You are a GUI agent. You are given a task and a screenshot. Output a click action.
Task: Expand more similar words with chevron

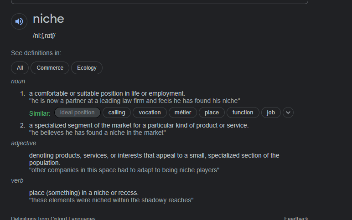[x=288, y=113]
